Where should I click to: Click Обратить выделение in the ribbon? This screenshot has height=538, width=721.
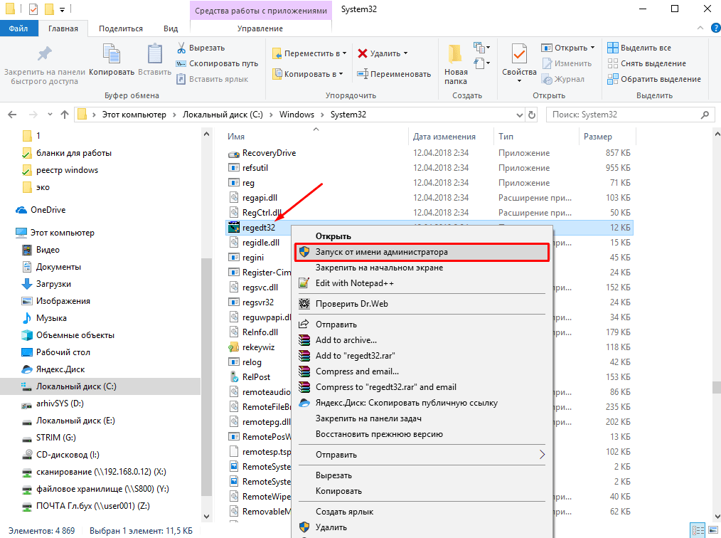[x=654, y=79]
